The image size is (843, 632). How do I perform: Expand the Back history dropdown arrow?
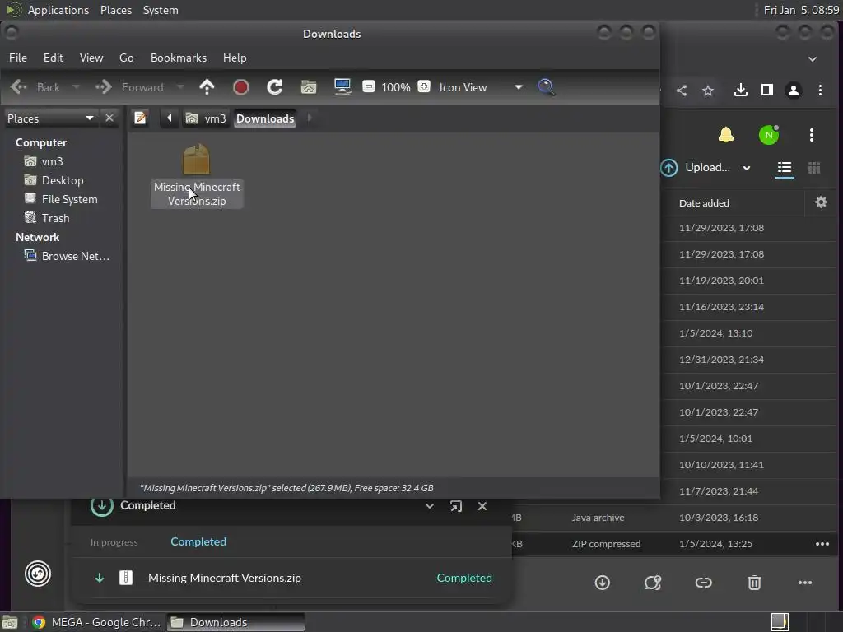click(x=76, y=87)
